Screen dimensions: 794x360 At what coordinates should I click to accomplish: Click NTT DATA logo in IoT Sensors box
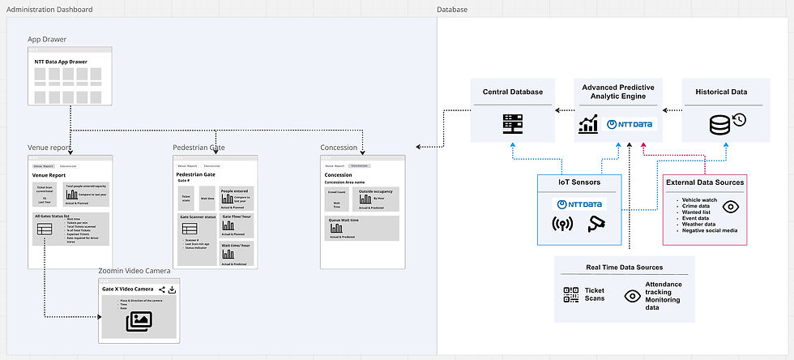[x=579, y=204]
